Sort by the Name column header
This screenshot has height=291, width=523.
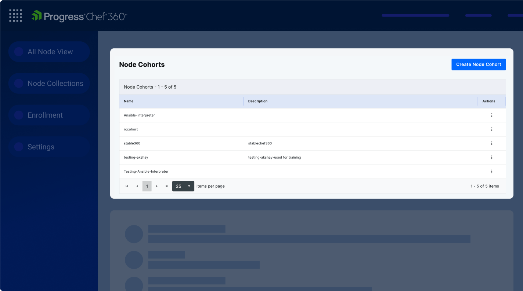pyautogui.click(x=129, y=101)
